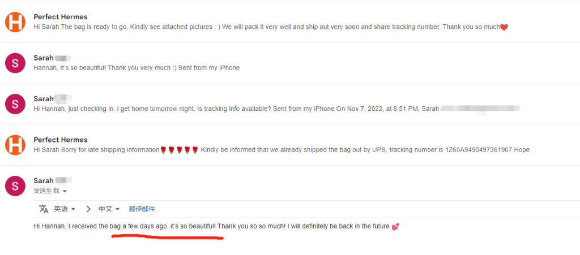Click the Sarah sender name on the last message

44,181
